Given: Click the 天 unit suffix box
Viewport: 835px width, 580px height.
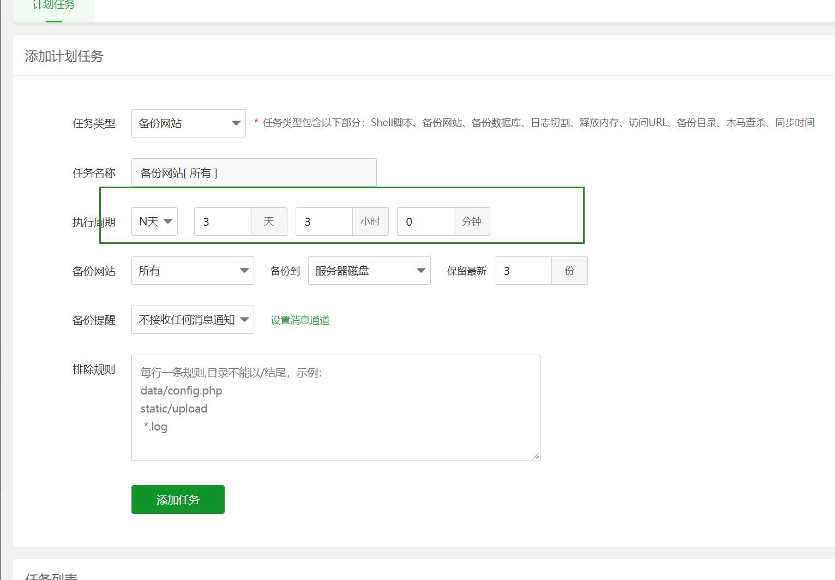Looking at the screenshot, I should [x=269, y=222].
